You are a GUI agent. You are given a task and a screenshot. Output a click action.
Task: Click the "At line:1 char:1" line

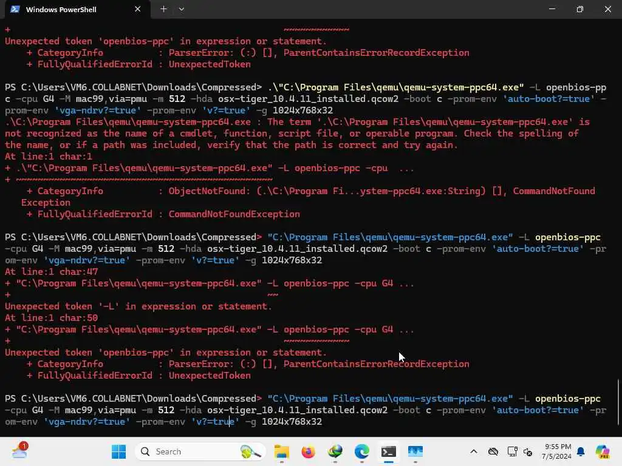(49, 157)
